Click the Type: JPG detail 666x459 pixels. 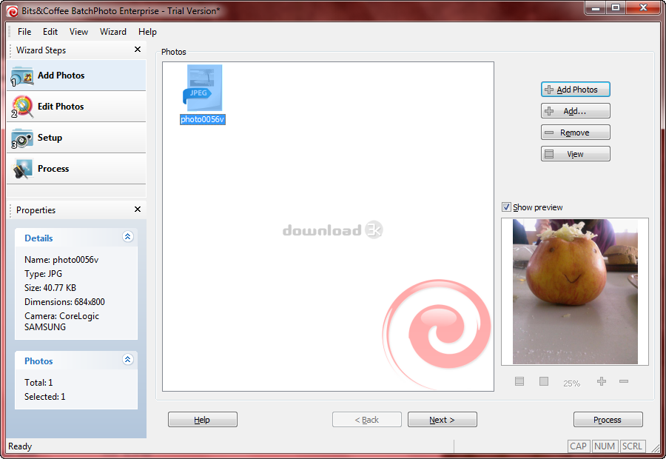[44, 274]
